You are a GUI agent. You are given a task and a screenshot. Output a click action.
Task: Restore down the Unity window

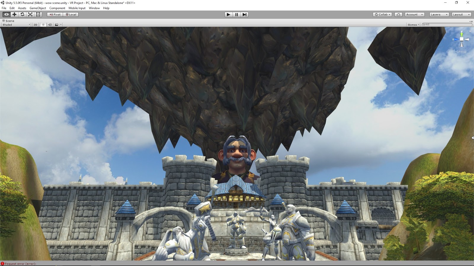coord(457,3)
